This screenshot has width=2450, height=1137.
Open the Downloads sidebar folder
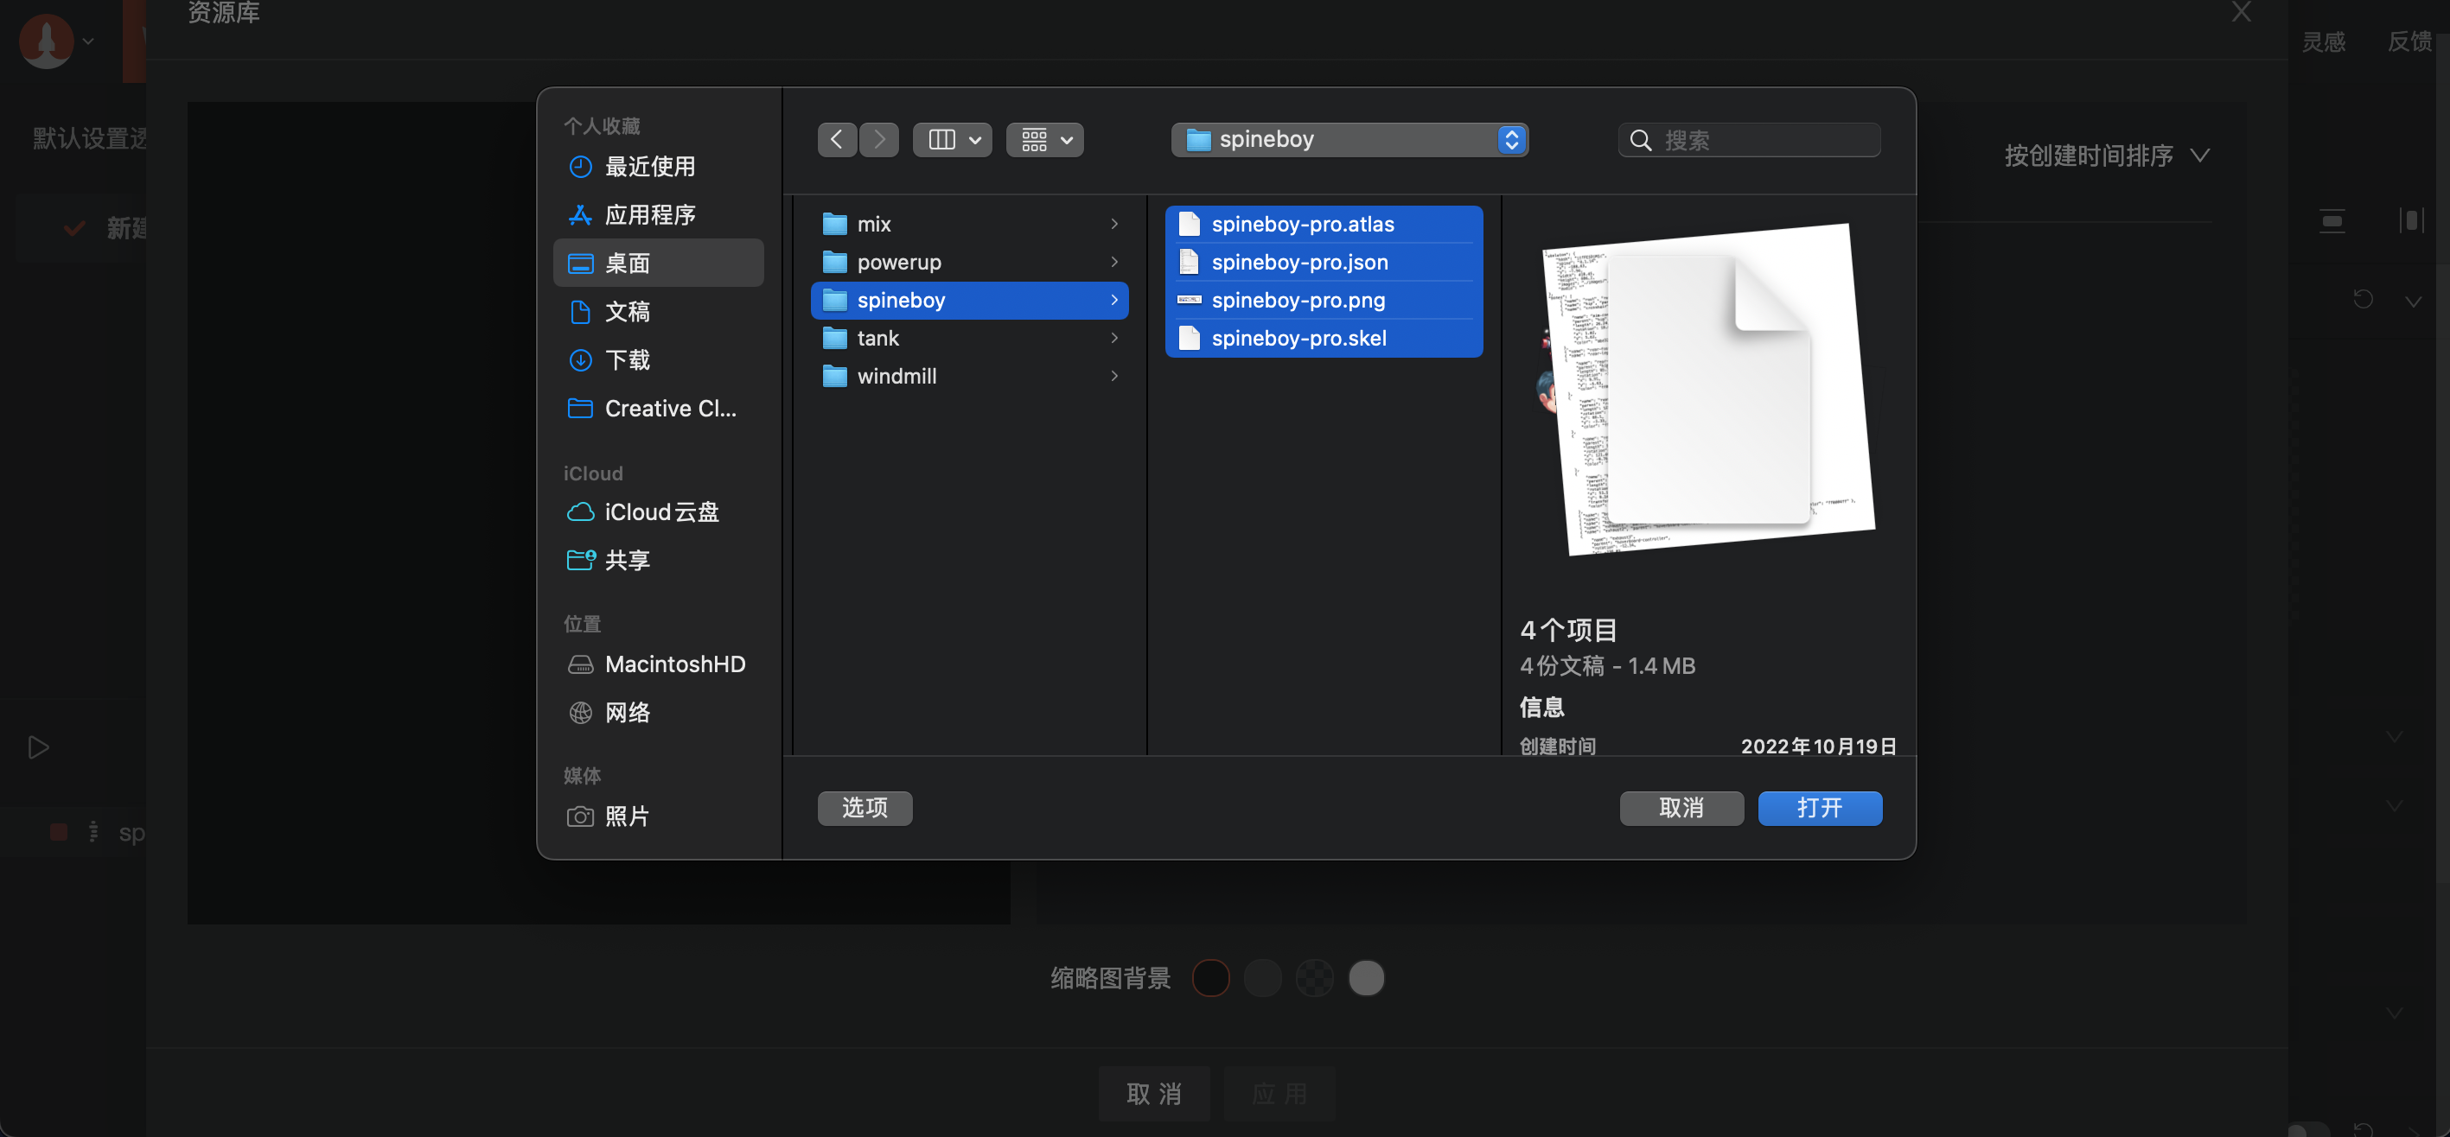click(x=627, y=360)
